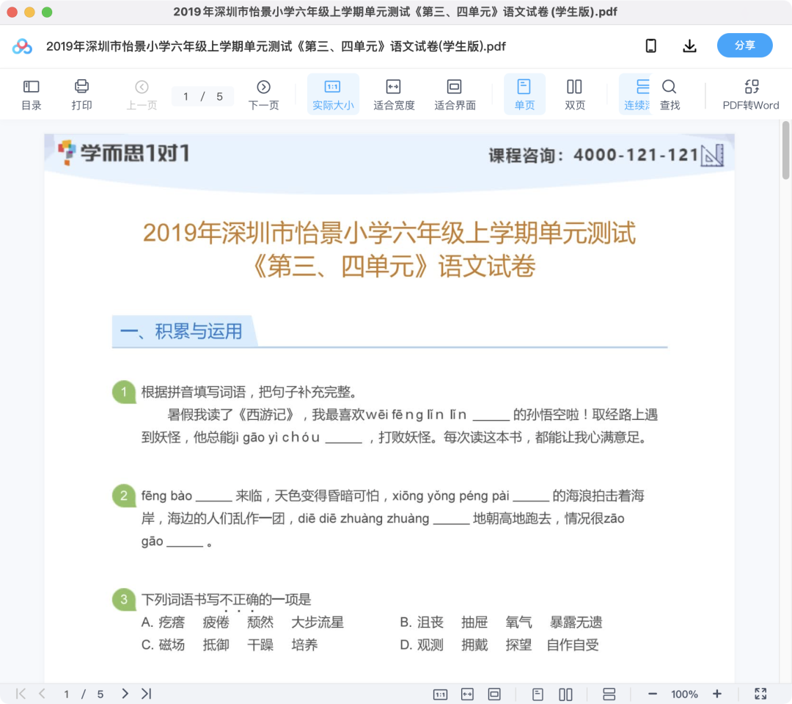Screen dimensions: 792x704
Task: Click bottom bar current page number
Action: click(66, 694)
